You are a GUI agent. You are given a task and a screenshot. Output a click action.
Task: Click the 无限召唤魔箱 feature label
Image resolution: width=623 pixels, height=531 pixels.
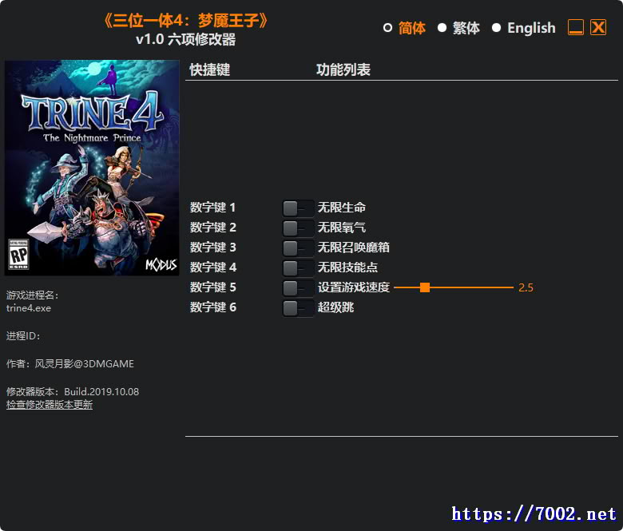pyautogui.click(x=354, y=247)
